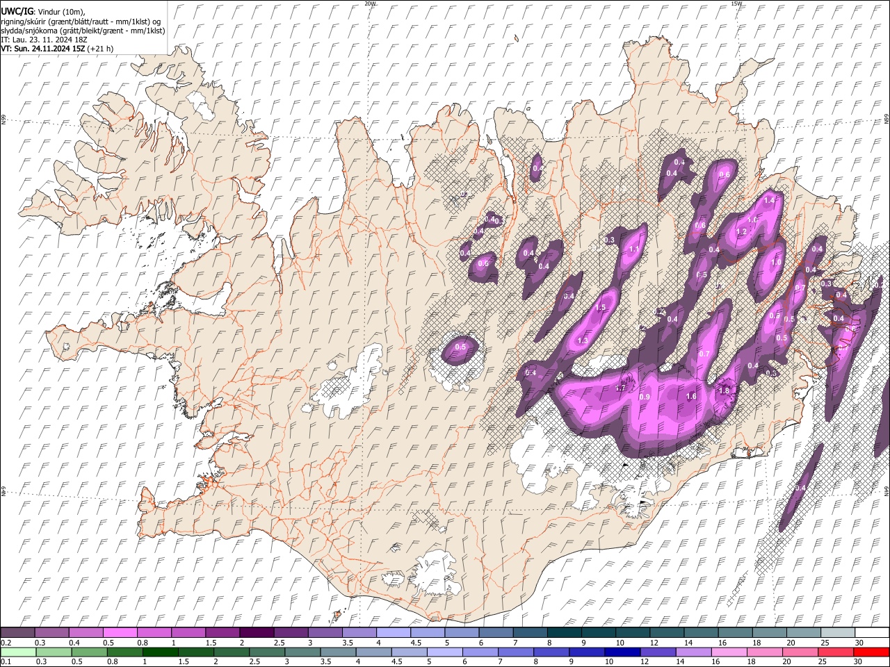The image size is (890, 667).
Task: Click the 0.9 precipitation value on the map
Action: tap(644, 397)
